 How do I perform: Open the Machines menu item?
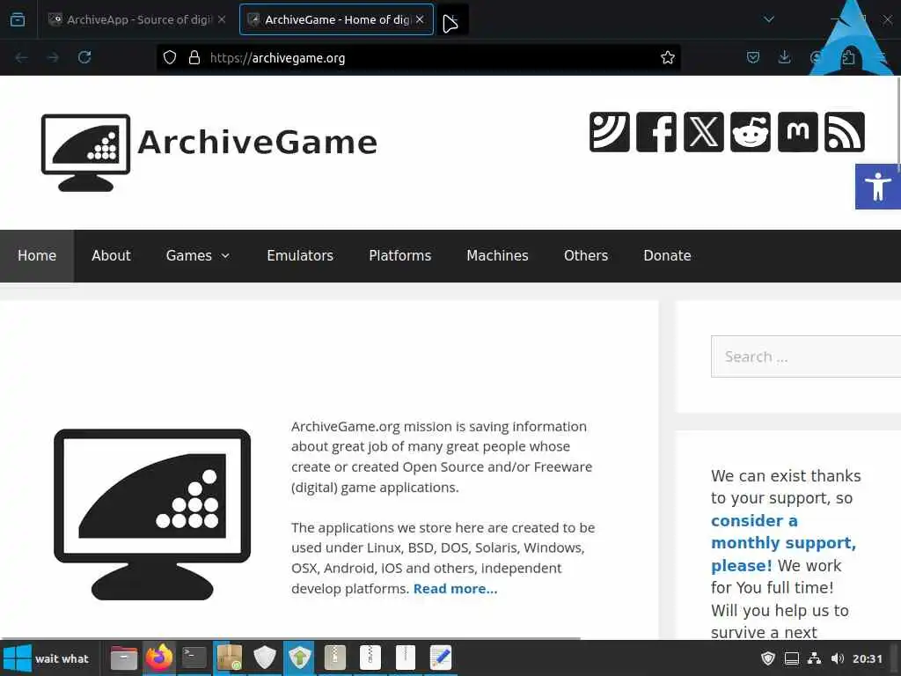(498, 256)
